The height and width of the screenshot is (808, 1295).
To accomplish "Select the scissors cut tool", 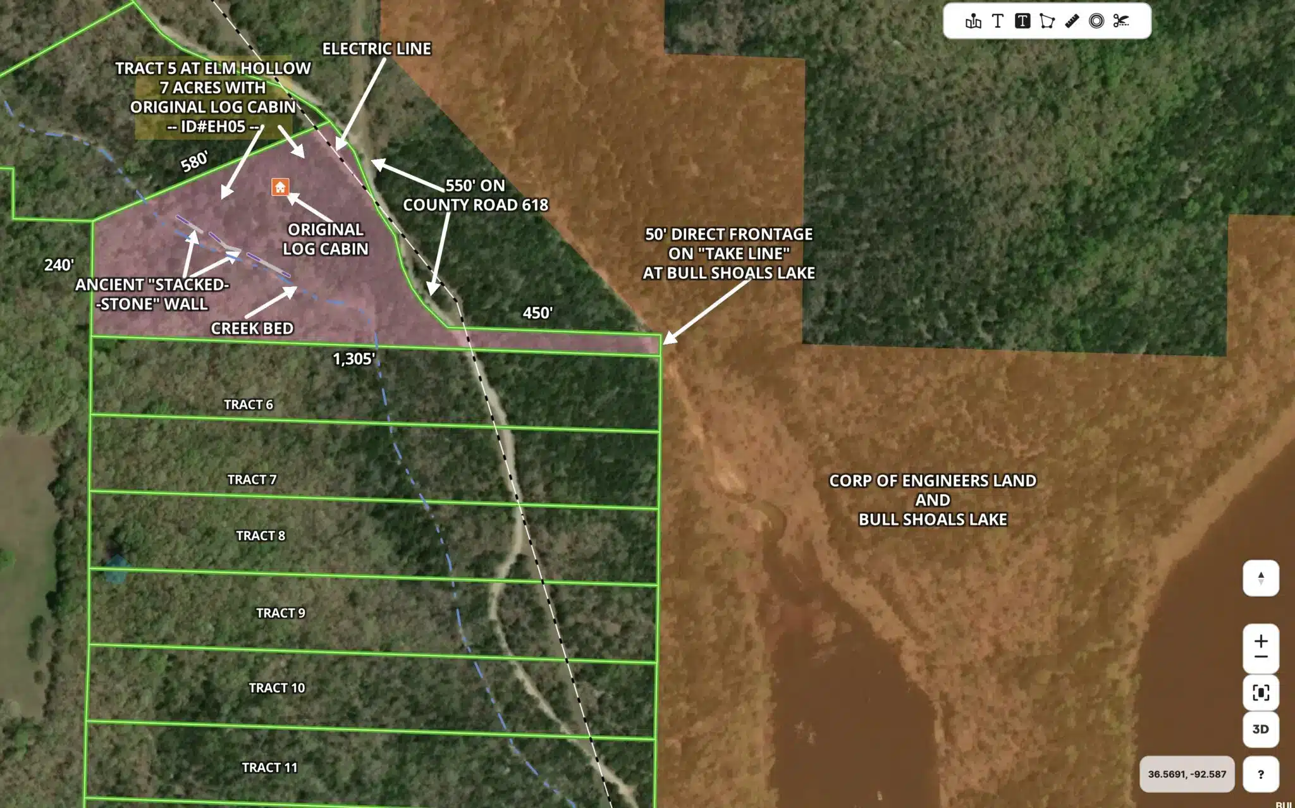I will 1121,21.
